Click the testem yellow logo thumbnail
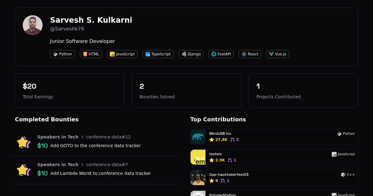Screen dimensions: 373x196 [x=198, y=157]
